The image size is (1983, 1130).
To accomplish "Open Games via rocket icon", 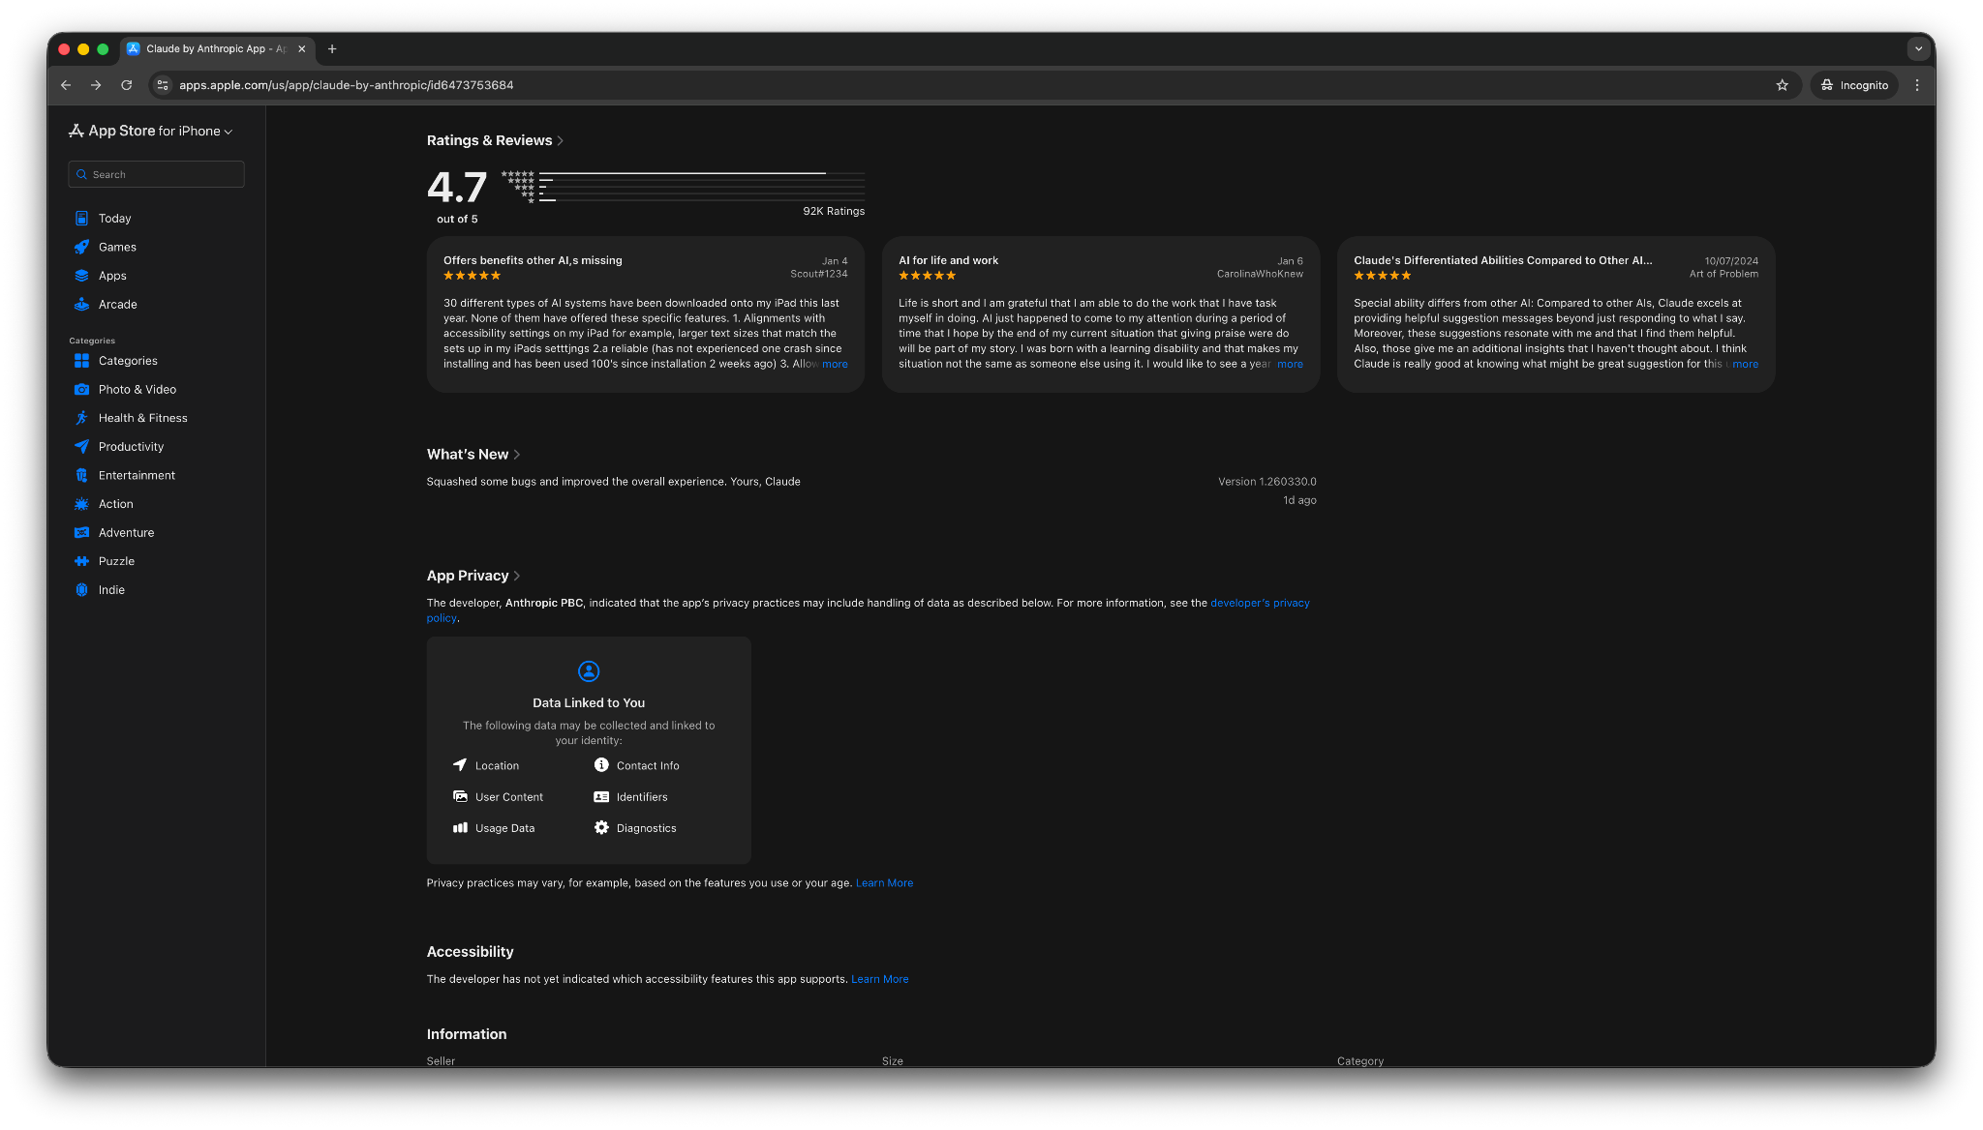I will pyautogui.click(x=82, y=248).
